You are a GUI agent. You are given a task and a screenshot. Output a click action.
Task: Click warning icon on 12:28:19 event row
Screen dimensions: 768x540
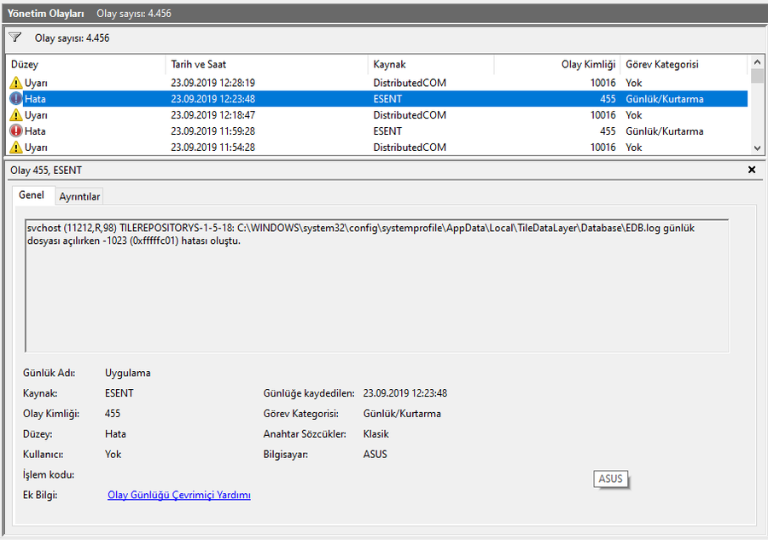tap(16, 83)
